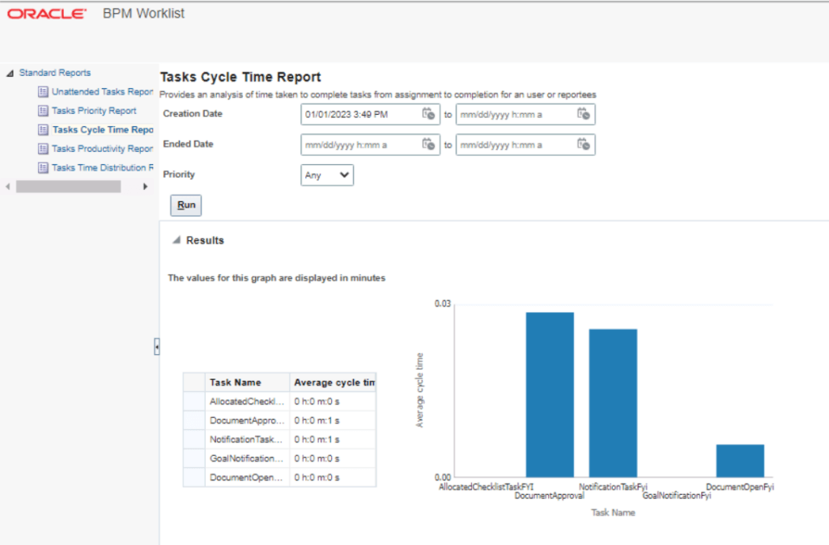Open the Creation Date start calendar picker
Screen dimensions: 829x545
click(428, 114)
